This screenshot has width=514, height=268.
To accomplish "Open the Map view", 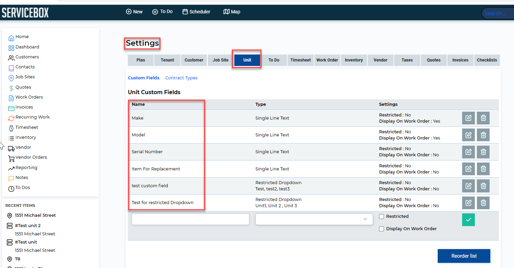I will (x=232, y=12).
